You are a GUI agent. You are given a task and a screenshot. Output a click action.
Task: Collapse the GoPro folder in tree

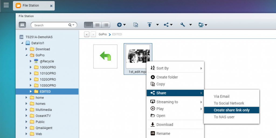coord(26,55)
